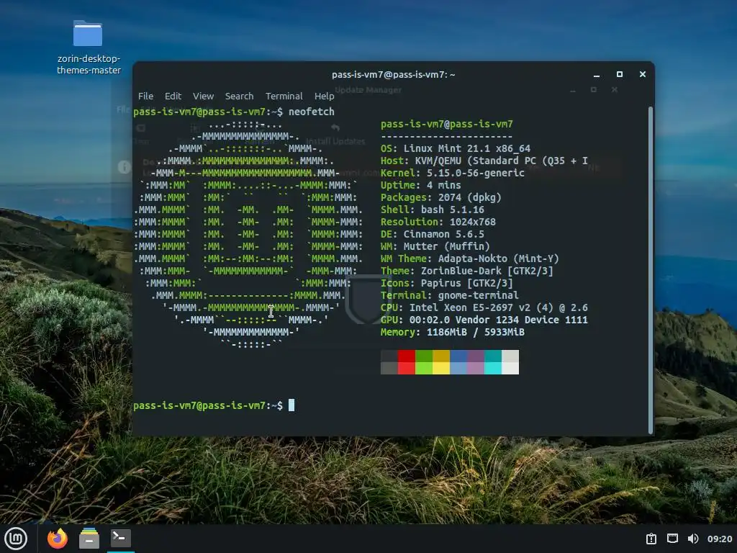The image size is (737, 553).
Task: Open the terminal Help menu
Action: tap(325, 96)
